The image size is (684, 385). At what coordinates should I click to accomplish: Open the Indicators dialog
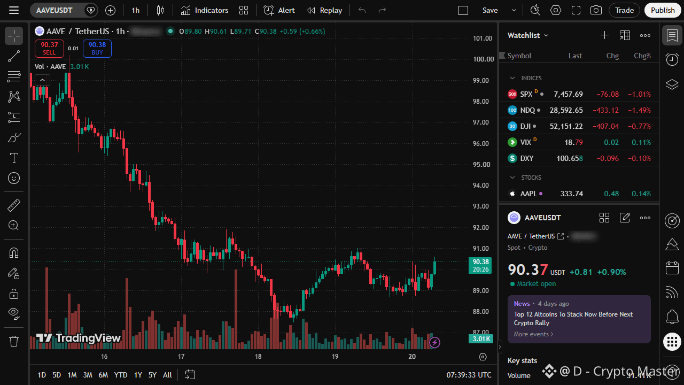click(205, 10)
